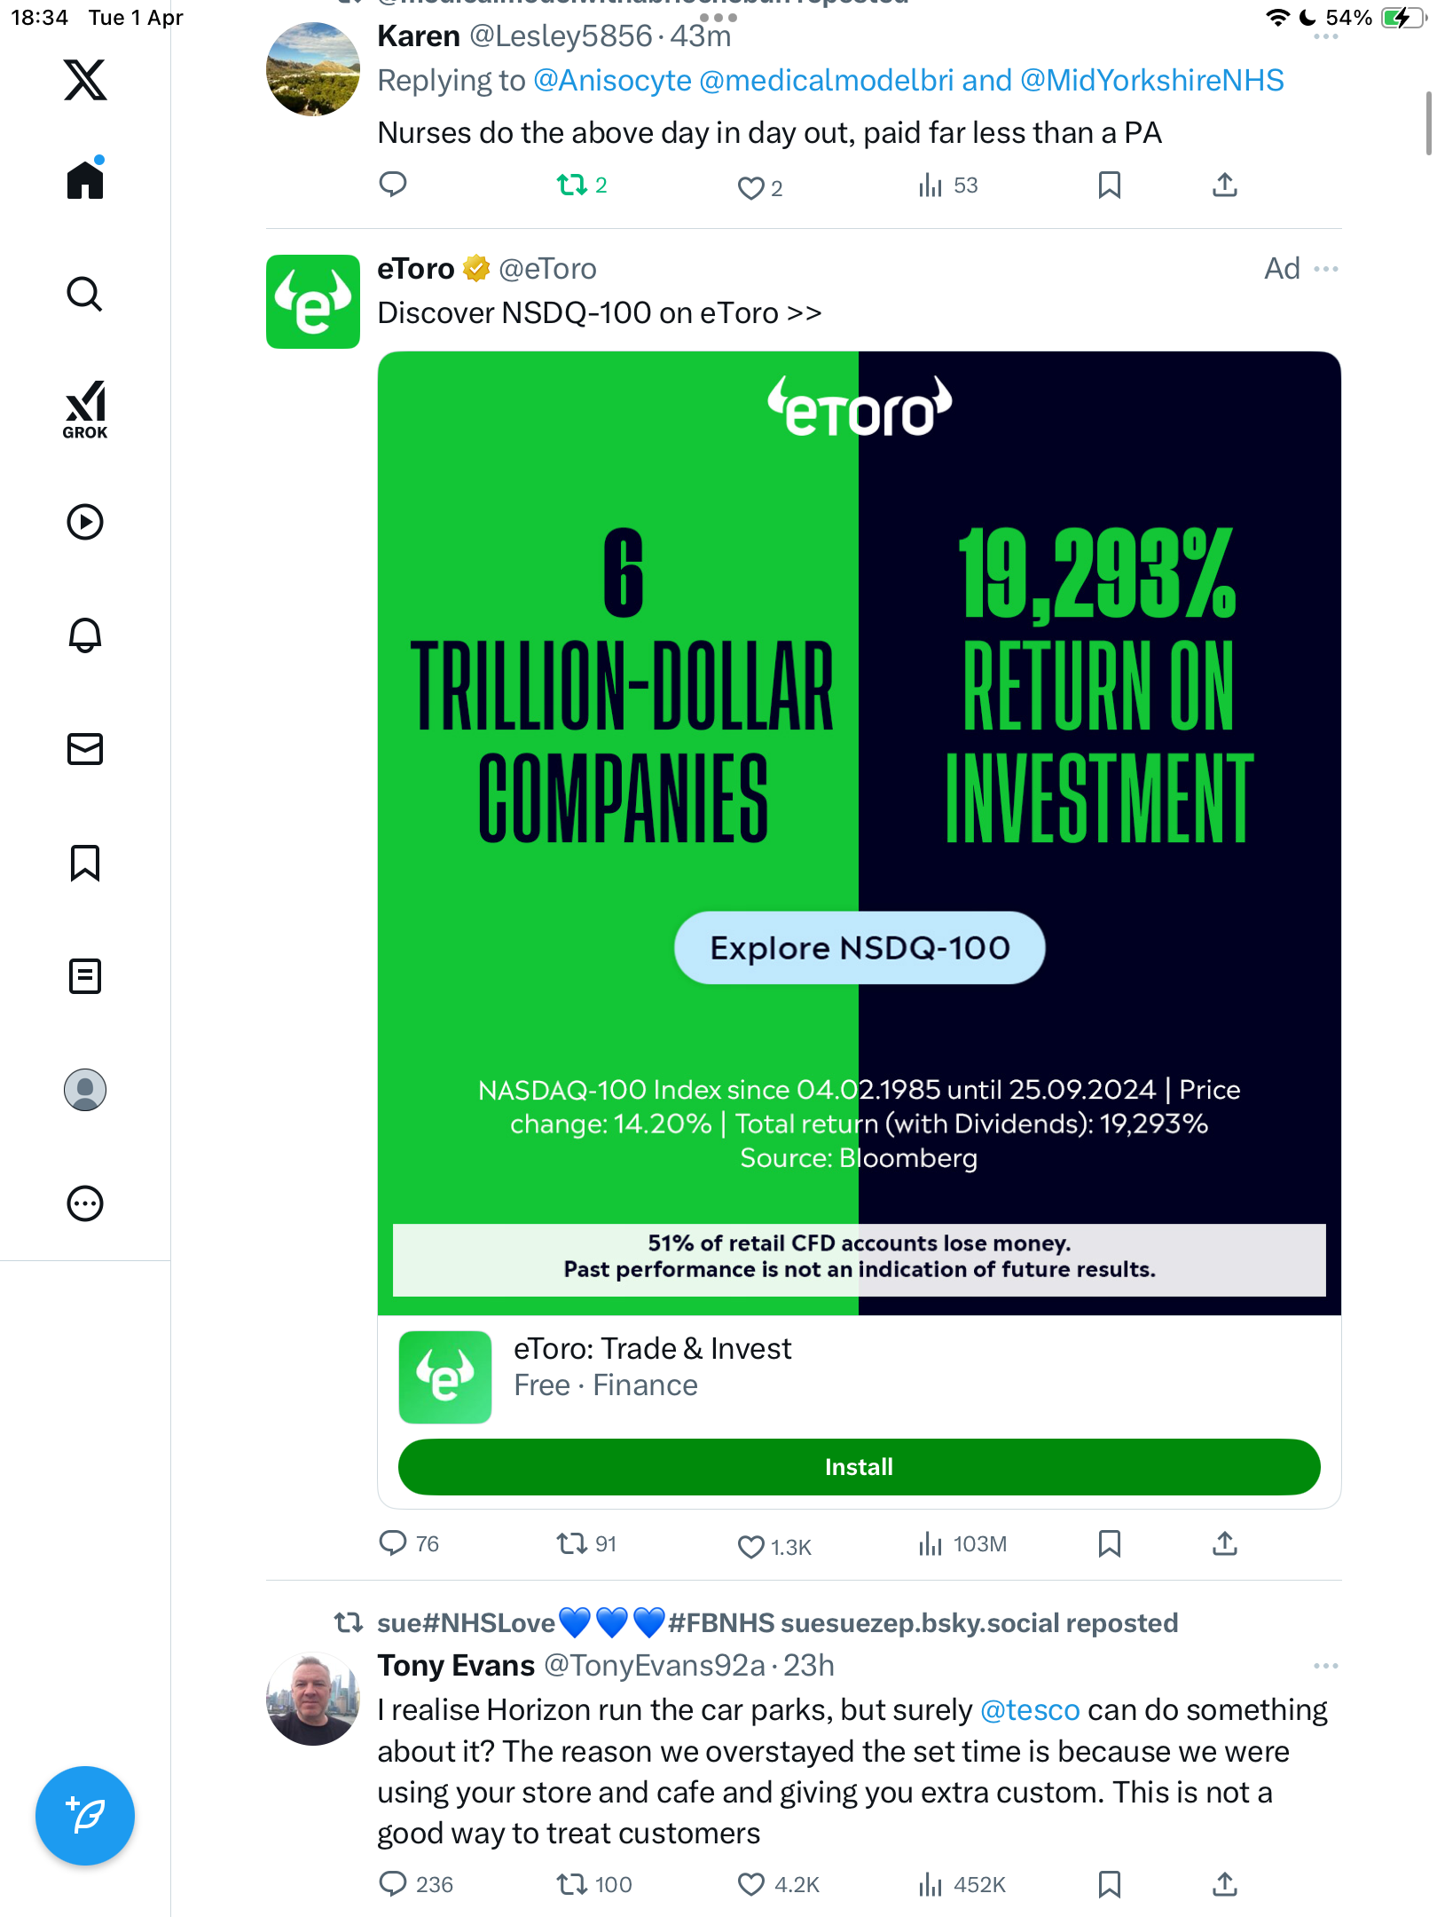The height and width of the screenshot is (1917, 1437).
Task: Open Lists icon in sidebar
Action: (85, 976)
